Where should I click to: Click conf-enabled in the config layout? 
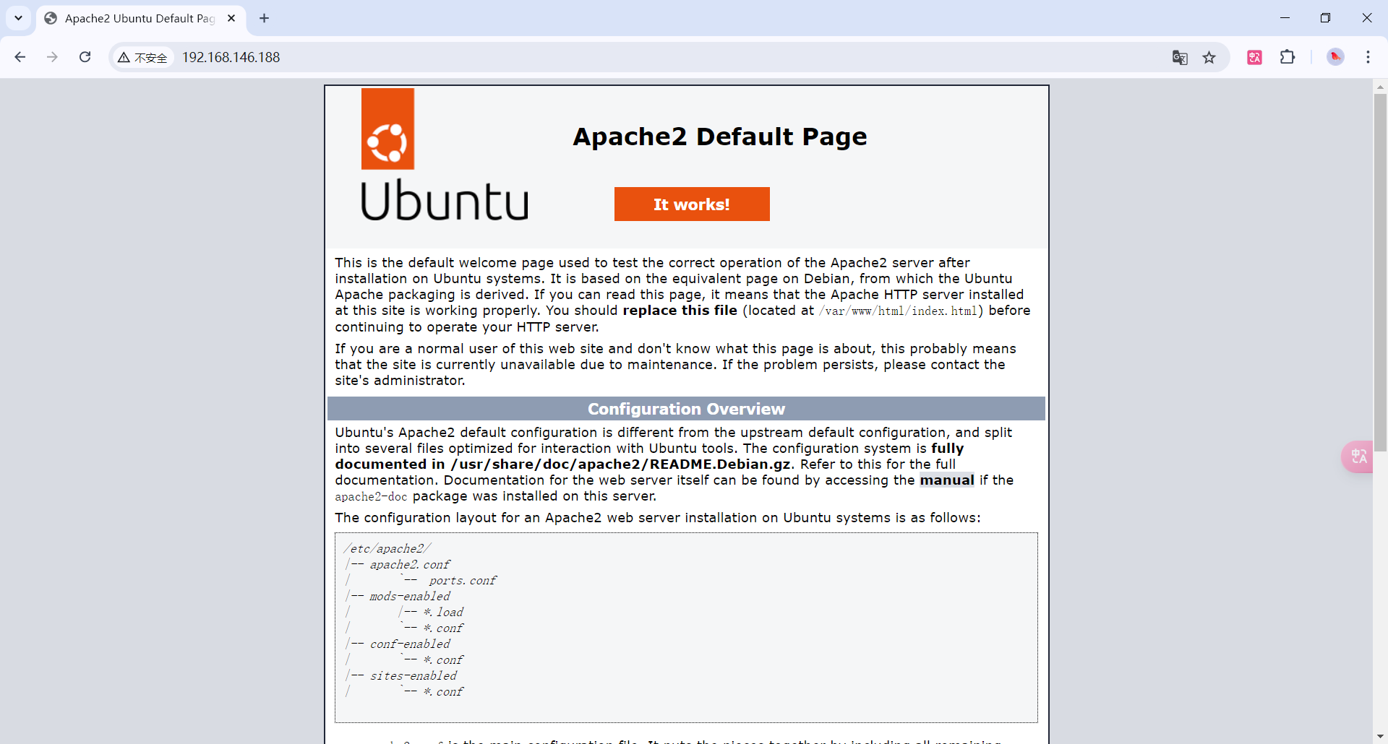tap(410, 644)
